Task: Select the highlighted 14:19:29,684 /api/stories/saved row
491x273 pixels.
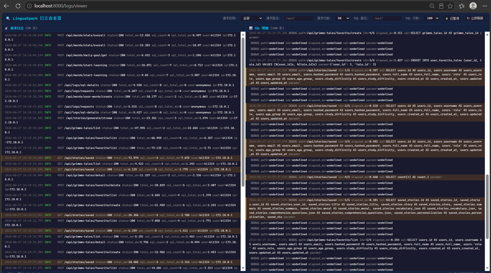Action: click(x=121, y=158)
